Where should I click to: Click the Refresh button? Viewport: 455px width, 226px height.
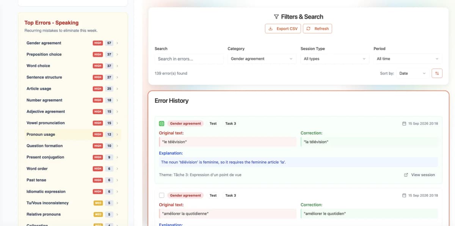click(317, 28)
